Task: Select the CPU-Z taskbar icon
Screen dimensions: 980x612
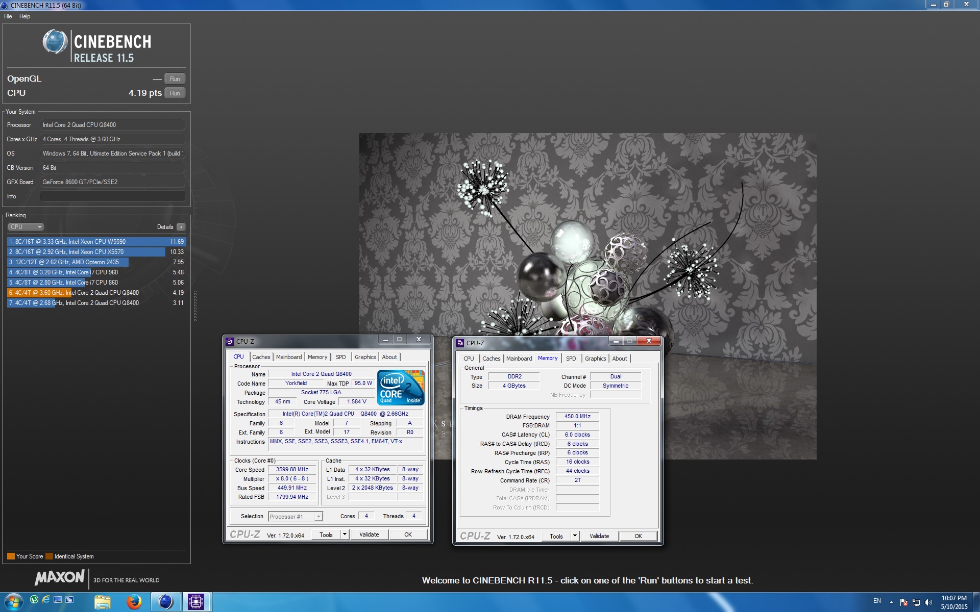Action: click(196, 602)
